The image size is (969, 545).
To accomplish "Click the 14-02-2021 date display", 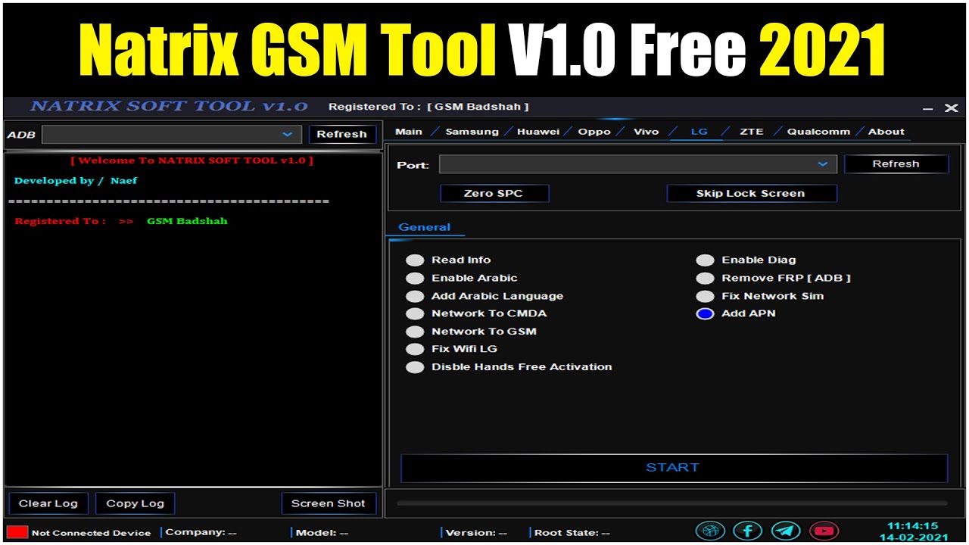I will click(x=913, y=537).
